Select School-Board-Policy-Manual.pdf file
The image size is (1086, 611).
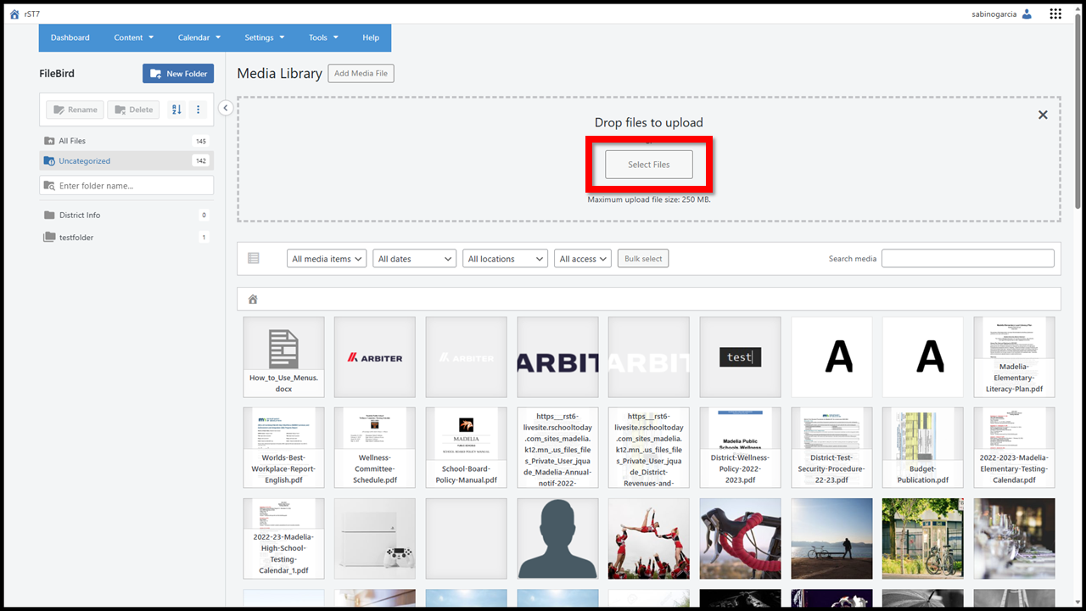[466, 448]
